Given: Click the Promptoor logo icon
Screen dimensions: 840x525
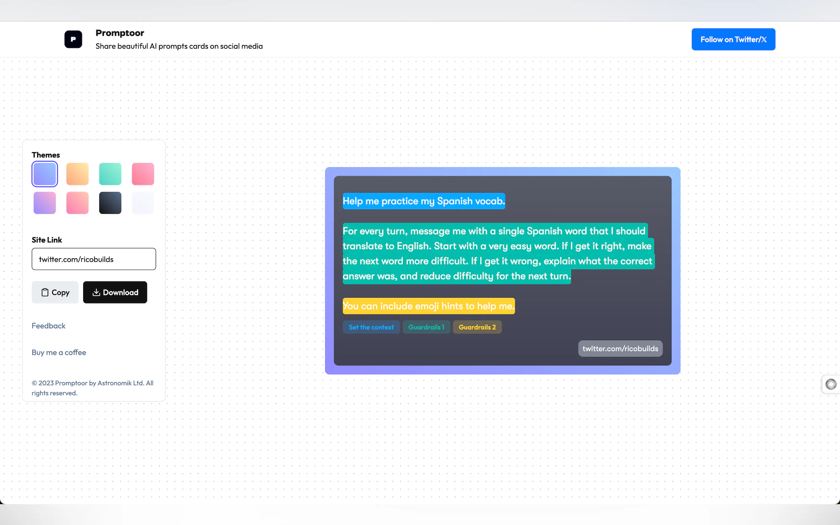Looking at the screenshot, I should point(73,39).
